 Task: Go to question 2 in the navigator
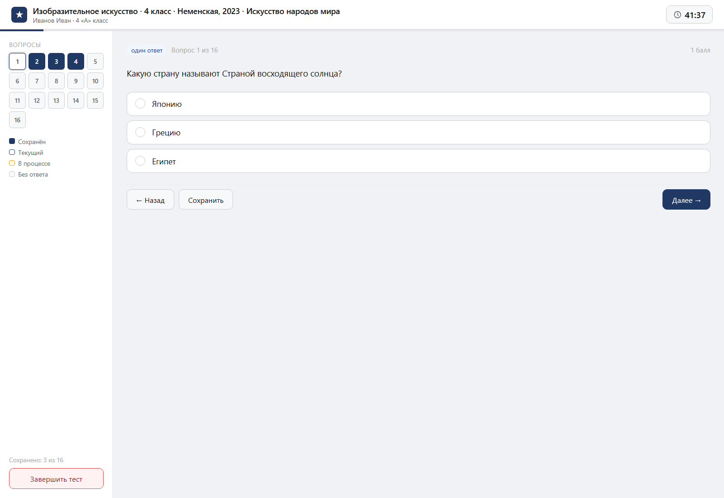click(37, 62)
